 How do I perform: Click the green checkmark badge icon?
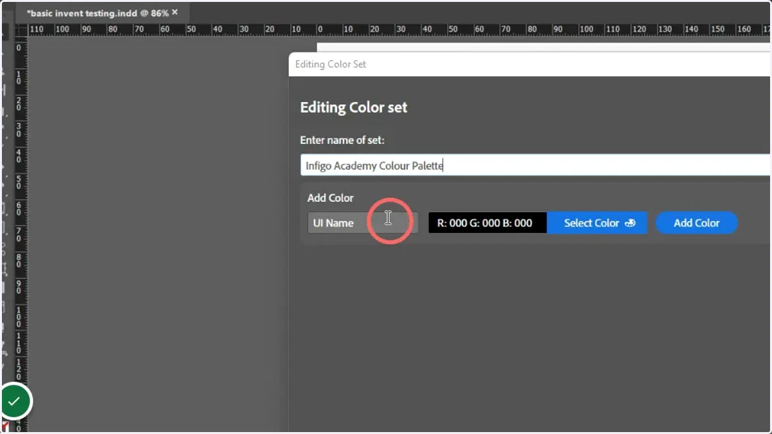[x=14, y=401]
